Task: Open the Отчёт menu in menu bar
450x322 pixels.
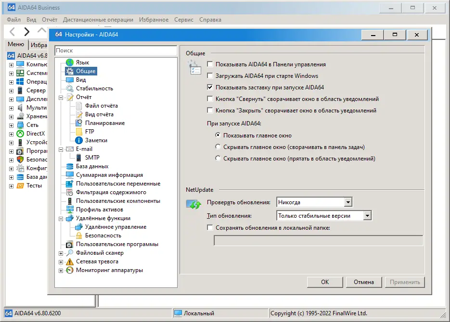Action: click(x=50, y=20)
